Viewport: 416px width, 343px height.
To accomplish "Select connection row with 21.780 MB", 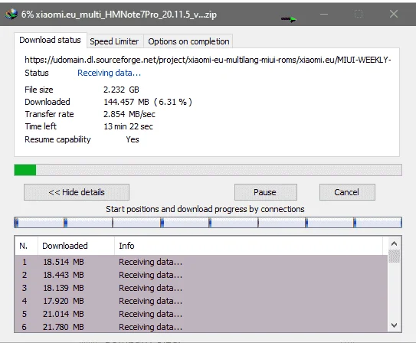I will (x=201, y=327).
